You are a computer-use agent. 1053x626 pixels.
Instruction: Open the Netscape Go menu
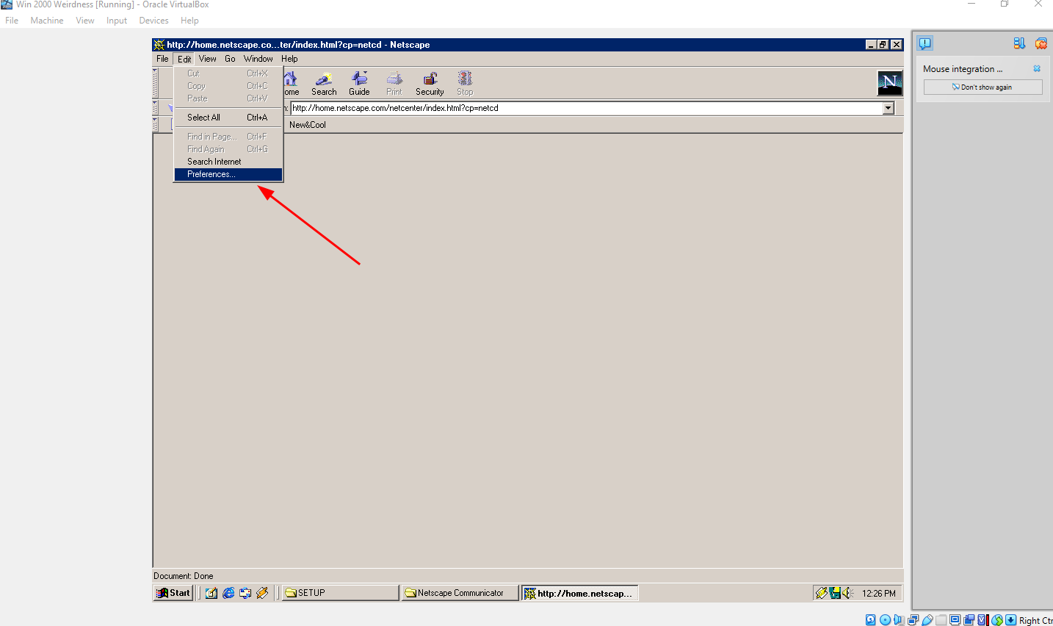click(x=230, y=59)
